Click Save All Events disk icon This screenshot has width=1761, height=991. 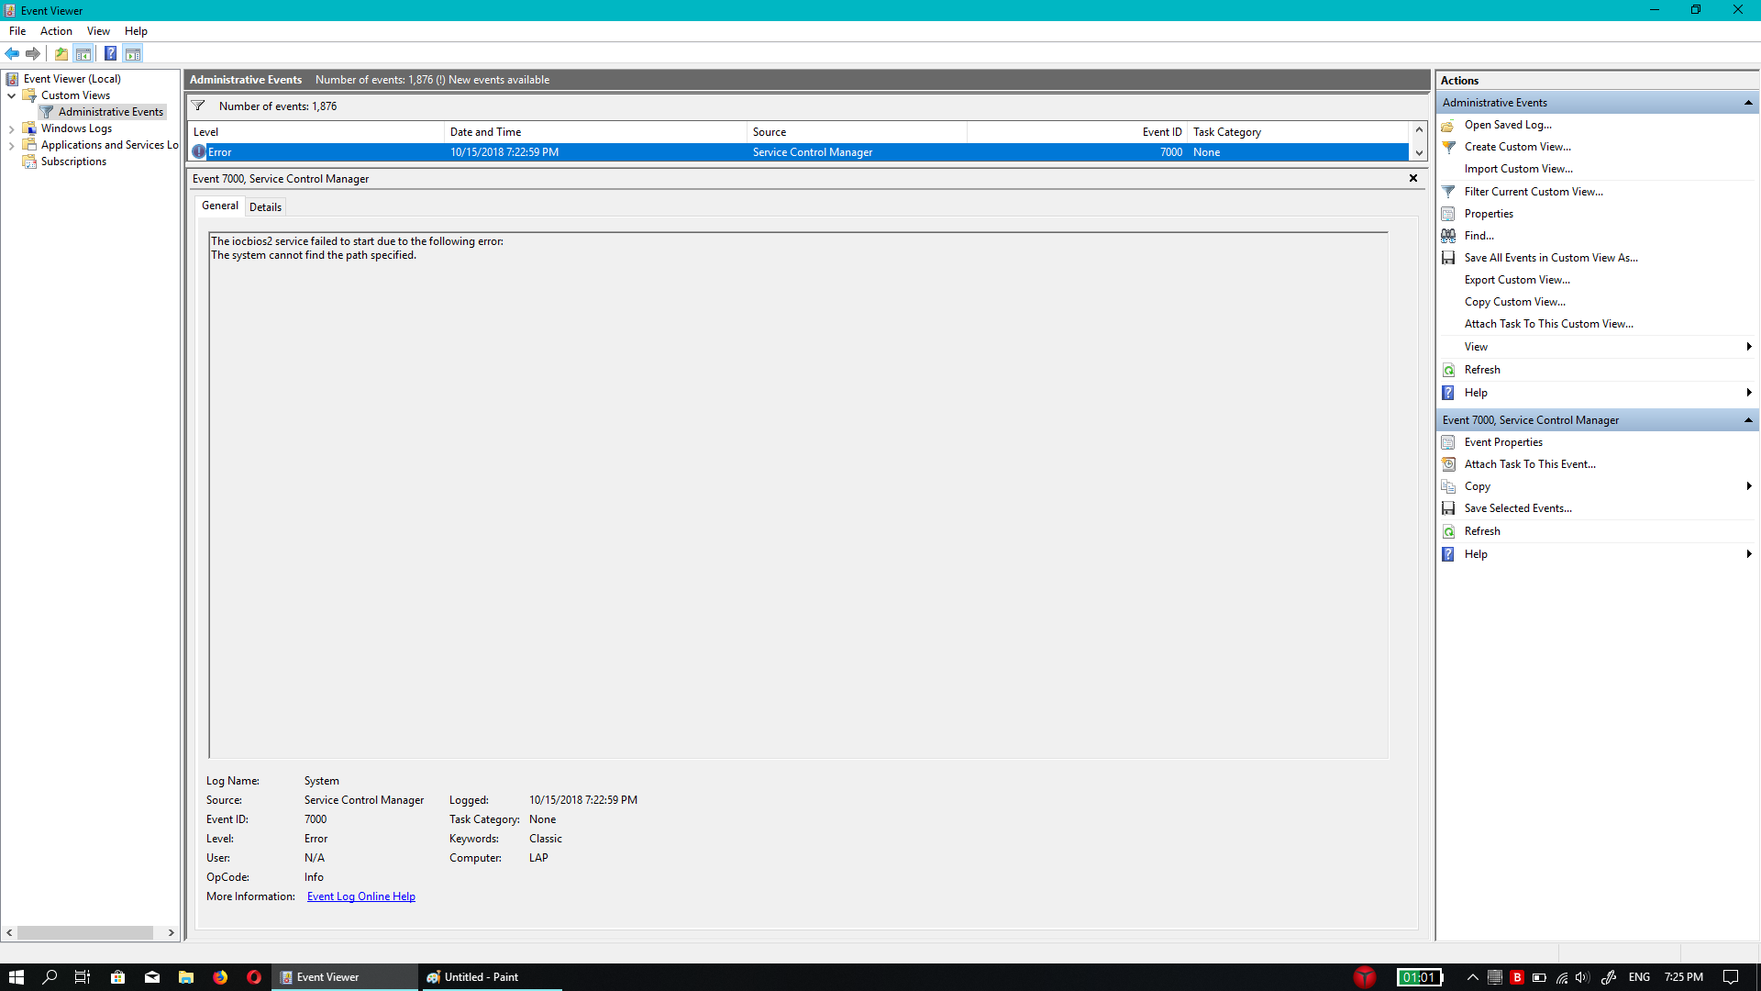coord(1448,258)
